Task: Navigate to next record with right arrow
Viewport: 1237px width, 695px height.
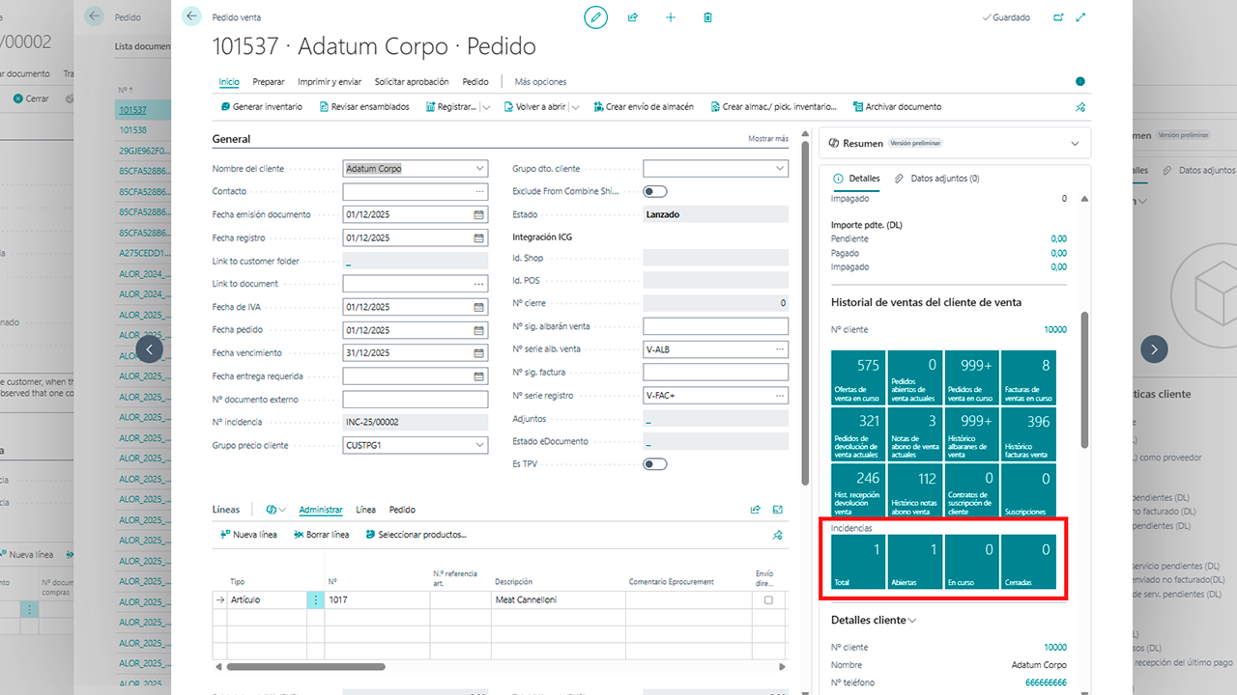Action: tap(1154, 348)
